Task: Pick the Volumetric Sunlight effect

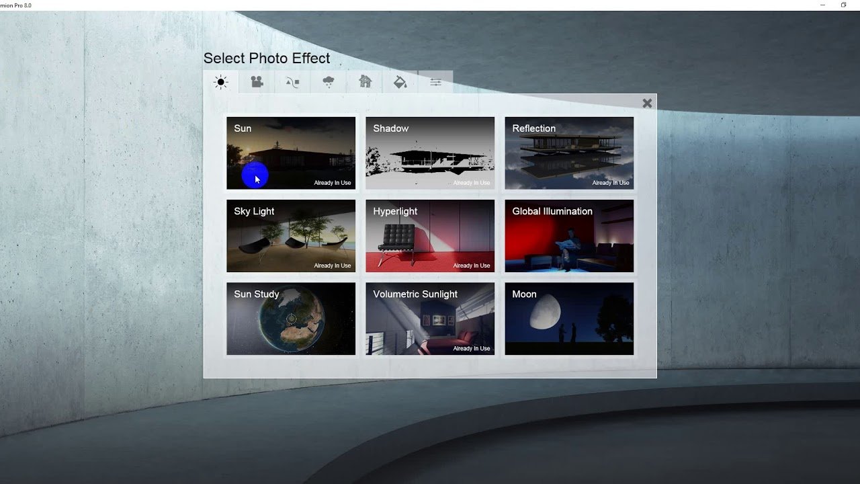Action: click(430, 319)
